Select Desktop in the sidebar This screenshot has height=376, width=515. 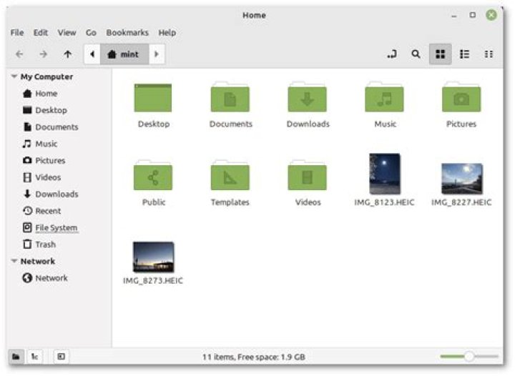coord(45,110)
